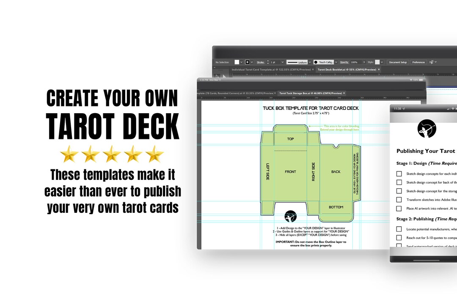The width and height of the screenshot is (457, 304).
Task: Click the location arrow beside 11:38 on phone
Action: click(404, 109)
